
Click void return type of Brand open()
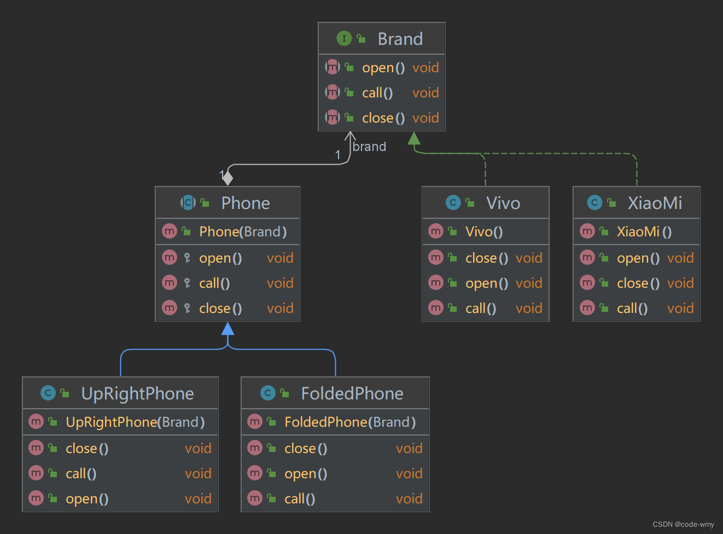[425, 67]
